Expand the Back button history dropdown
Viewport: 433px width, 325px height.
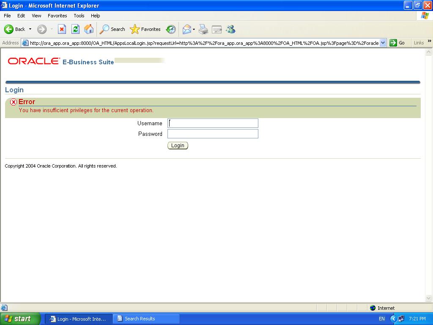(30, 29)
